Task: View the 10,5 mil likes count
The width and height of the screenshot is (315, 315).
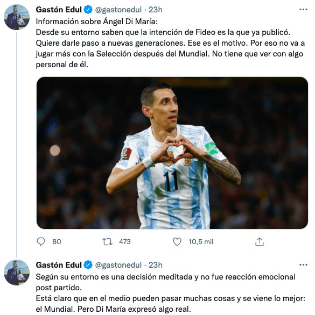Action: [x=201, y=242]
